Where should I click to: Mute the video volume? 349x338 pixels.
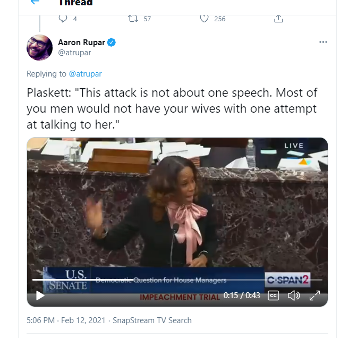294,295
